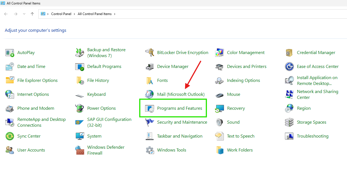Screen dimensions: 347x171
Task: Open the BitLocker Drive Encryption key icon
Action: pos(150,53)
